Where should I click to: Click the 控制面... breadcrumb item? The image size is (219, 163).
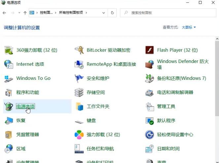(x=46, y=13)
